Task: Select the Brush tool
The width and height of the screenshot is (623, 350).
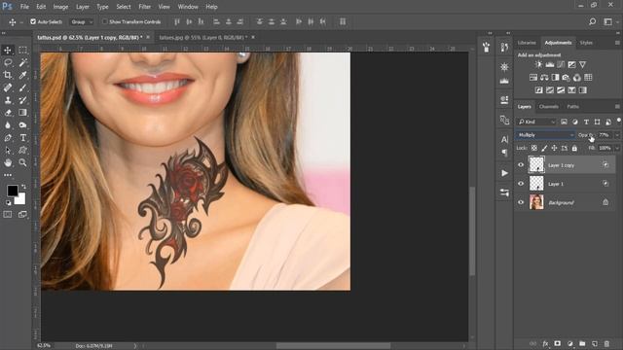Action: [x=22, y=87]
